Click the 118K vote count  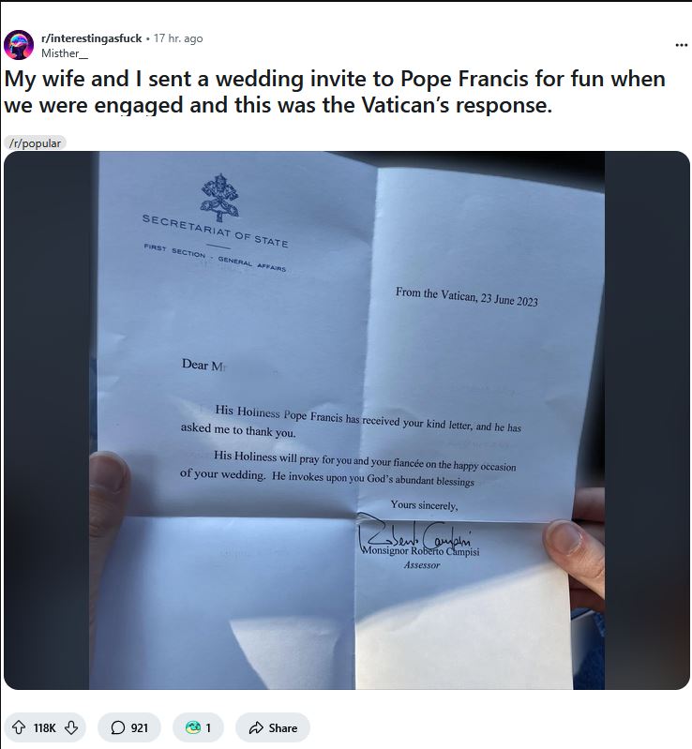click(45, 727)
